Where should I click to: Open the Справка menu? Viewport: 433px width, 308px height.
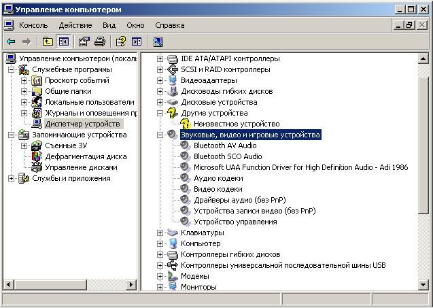click(169, 25)
